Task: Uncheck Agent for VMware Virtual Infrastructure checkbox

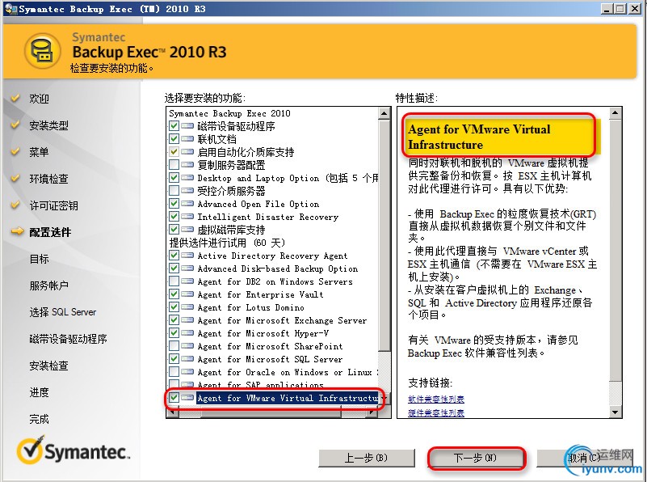Action: (x=174, y=398)
